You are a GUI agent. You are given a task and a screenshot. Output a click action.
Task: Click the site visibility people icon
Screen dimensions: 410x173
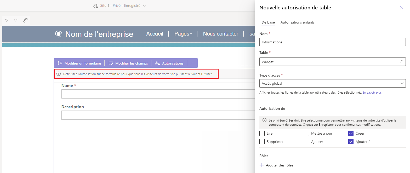coord(95,6)
